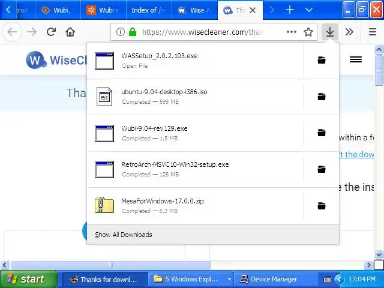
Task: Expand hidden system tray icons
Action: pyautogui.click(x=339, y=279)
